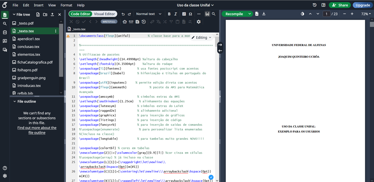Open Writefull settings gear icon
This screenshot has width=374, height=182.
pyautogui.click(x=199, y=22)
